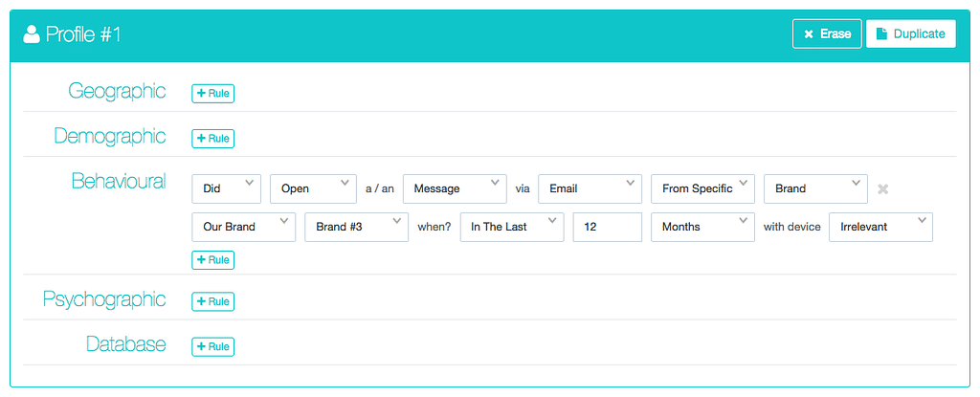This screenshot has height=397, width=980.
Task: Open the In The Last dropdown
Action: pos(512,227)
